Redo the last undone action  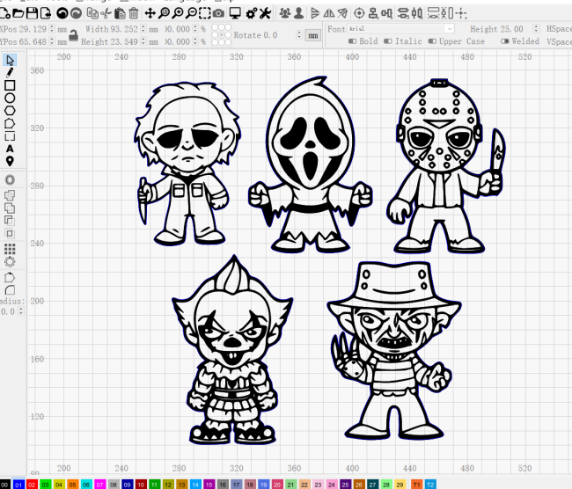[x=76, y=14]
